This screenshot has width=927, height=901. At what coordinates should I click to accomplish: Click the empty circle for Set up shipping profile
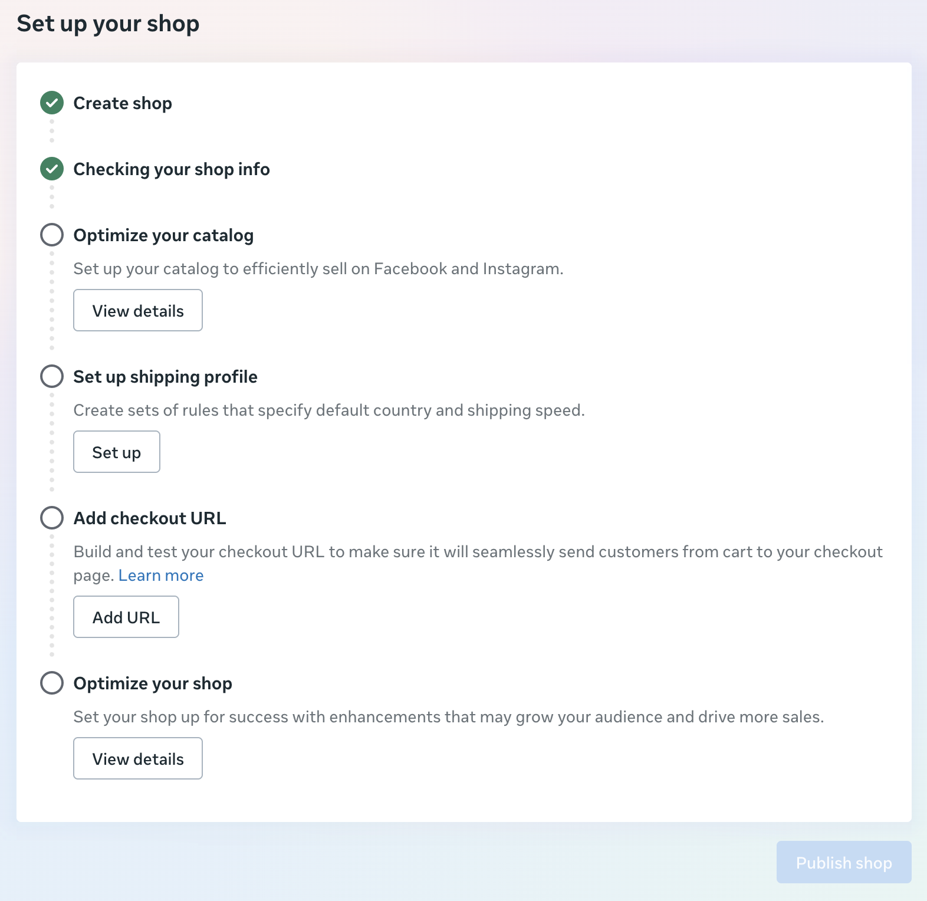(x=52, y=376)
